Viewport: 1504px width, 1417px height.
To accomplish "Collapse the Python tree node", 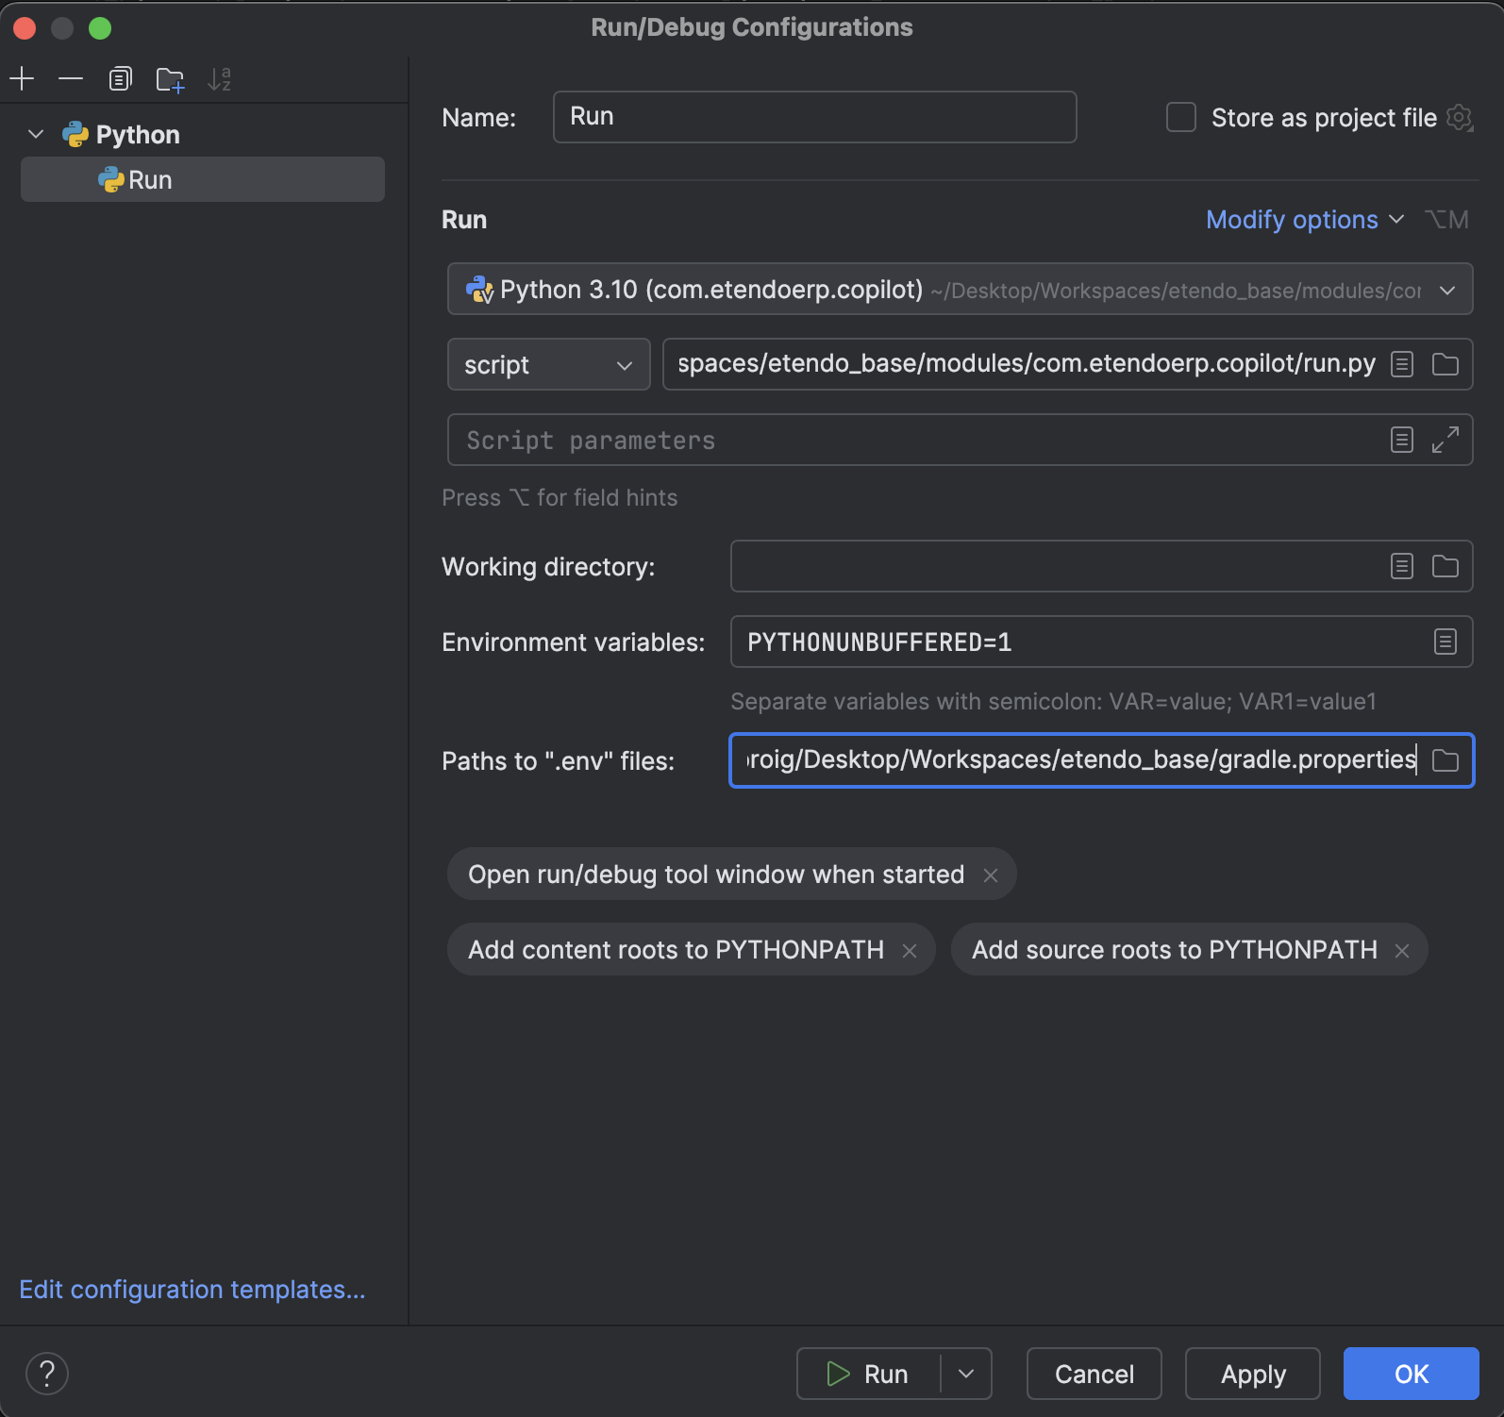I will (x=36, y=134).
